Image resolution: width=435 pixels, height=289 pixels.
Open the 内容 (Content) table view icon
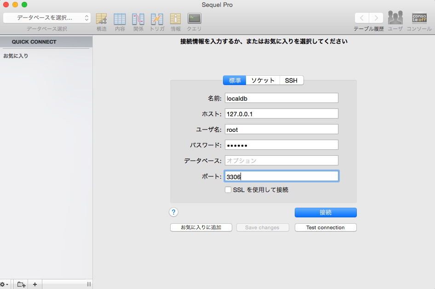pyautogui.click(x=120, y=19)
